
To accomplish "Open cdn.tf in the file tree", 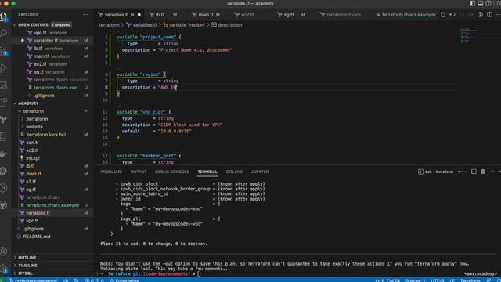I will click(x=32, y=143).
